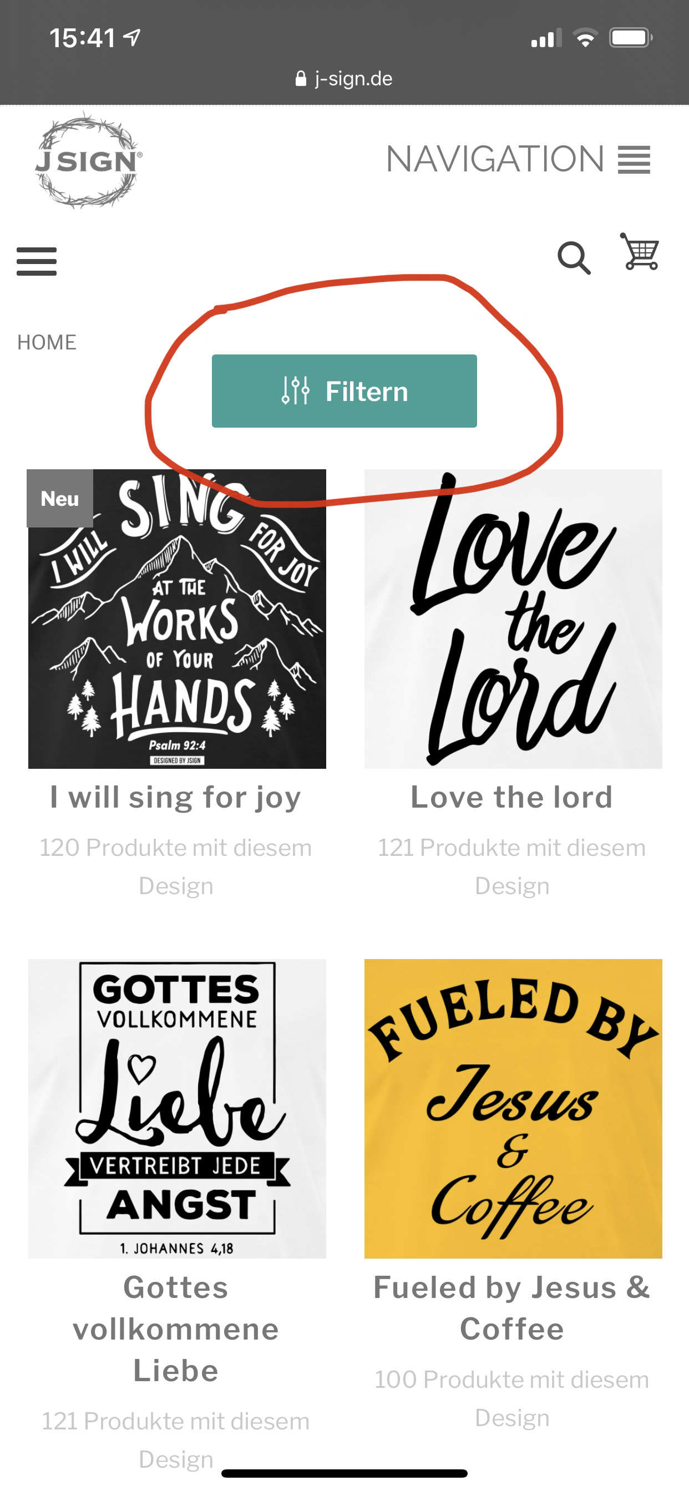Tap the NAVIGATION label

[495, 159]
